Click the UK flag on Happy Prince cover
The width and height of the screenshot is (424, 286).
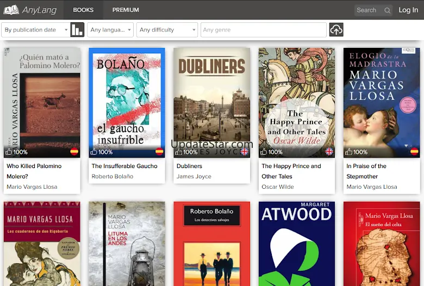329,152
